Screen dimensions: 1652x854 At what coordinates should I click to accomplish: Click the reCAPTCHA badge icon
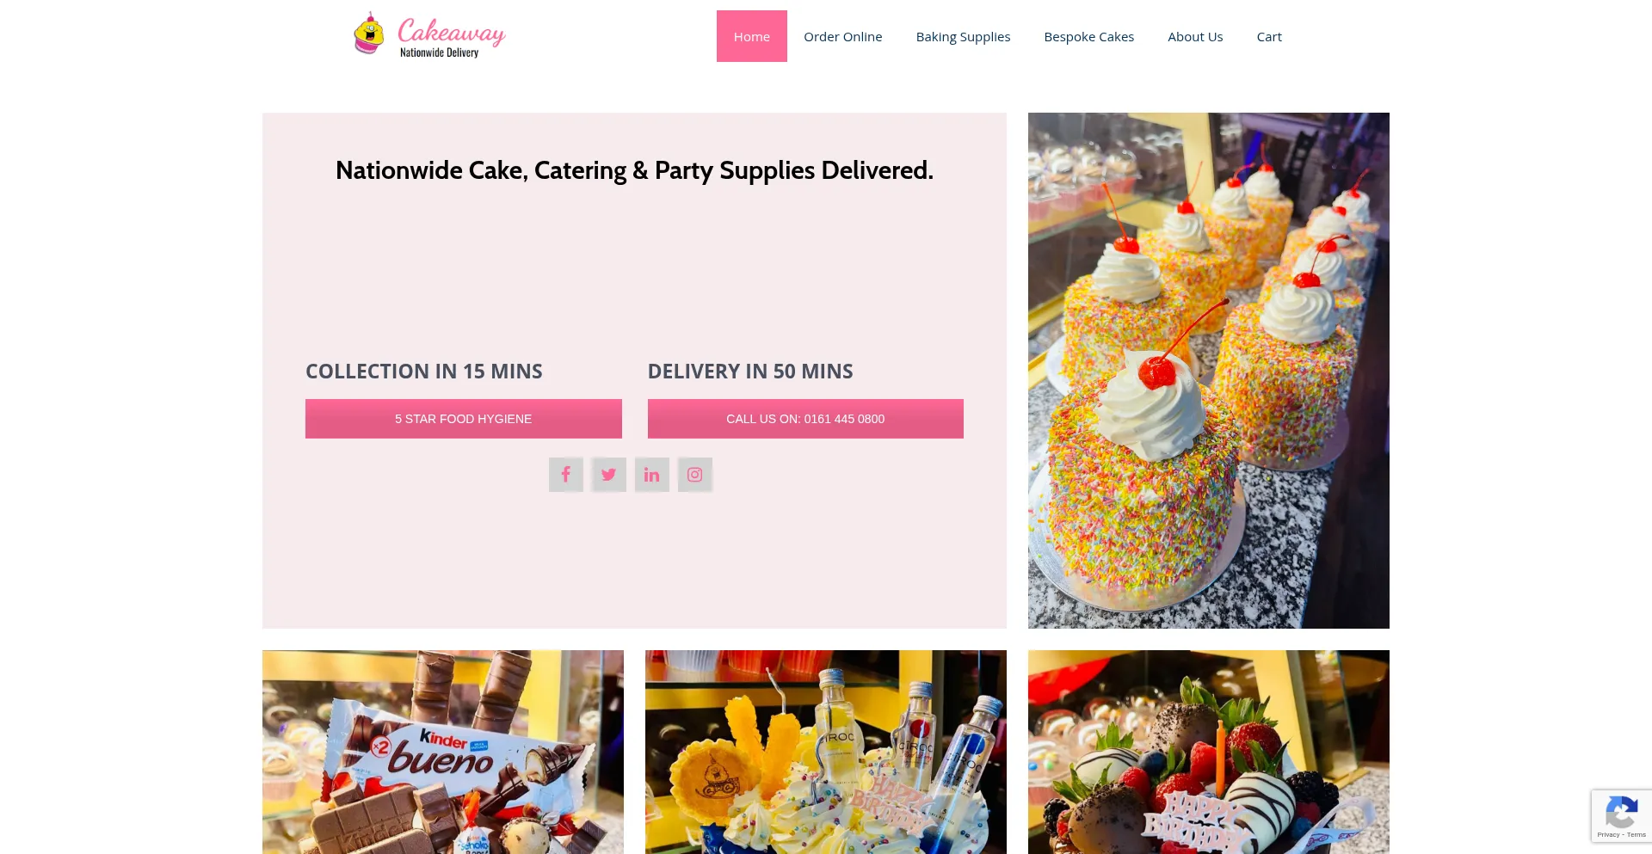[1621, 812]
